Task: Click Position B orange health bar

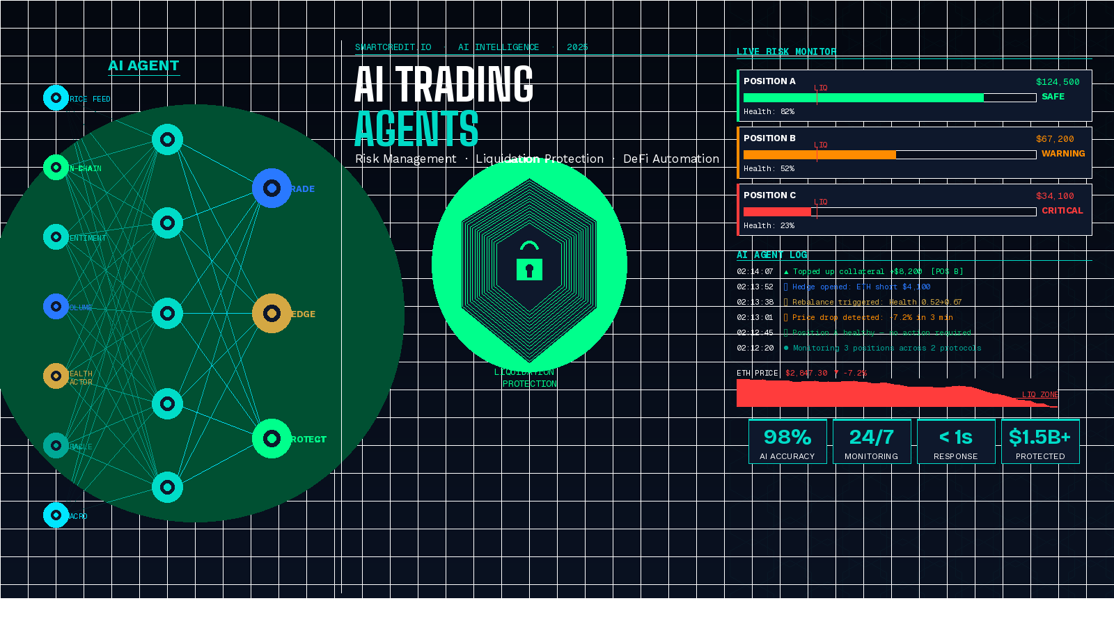Action: (x=819, y=155)
